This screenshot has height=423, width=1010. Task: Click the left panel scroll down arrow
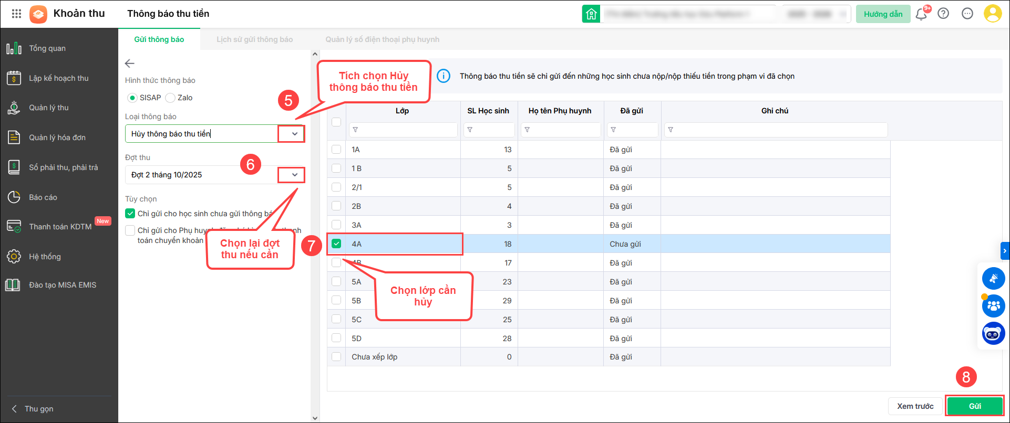pos(315,418)
